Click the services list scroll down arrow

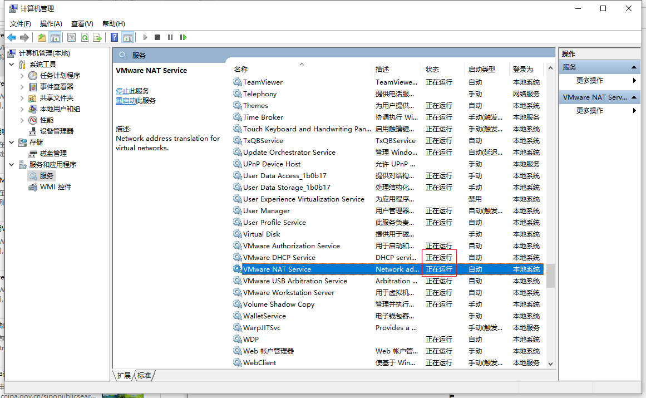pyautogui.click(x=550, y=364)
